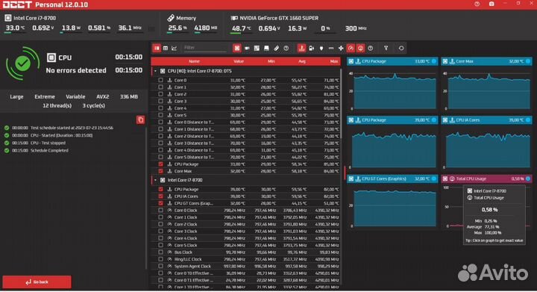The image size is (537, 292).
Task: Click inside the Filter text field
Action: click(x=205, y=48)
